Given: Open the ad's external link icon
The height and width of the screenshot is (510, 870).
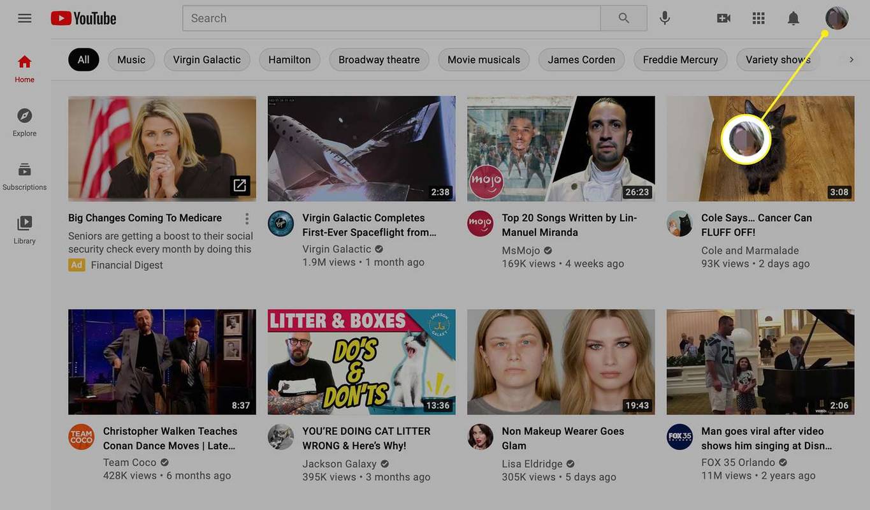Looking at the screenshot, I should (240, 186).
